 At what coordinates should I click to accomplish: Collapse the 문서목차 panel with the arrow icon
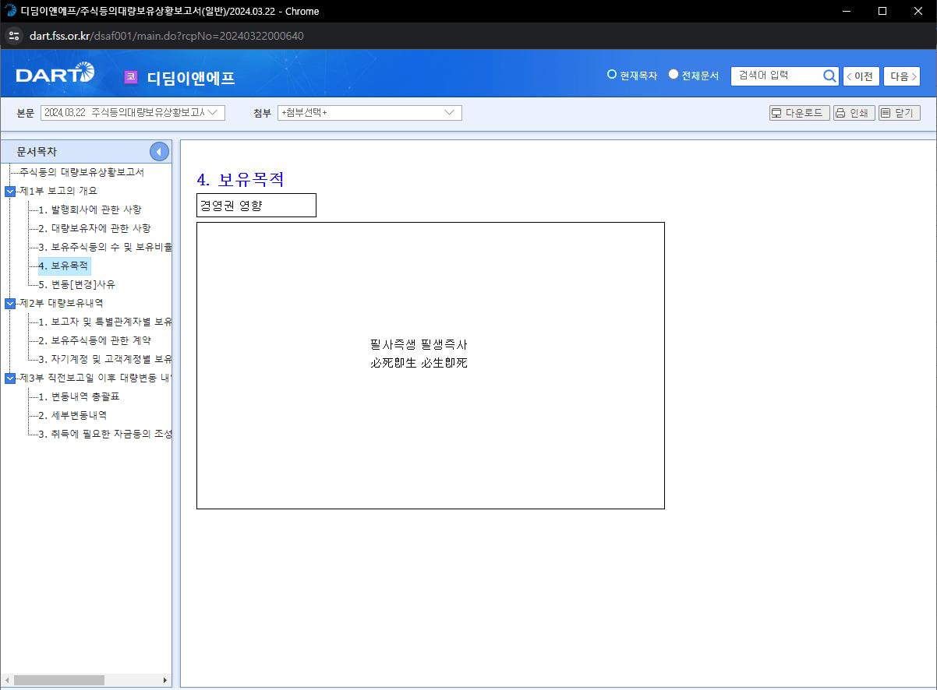pyautogui.click(x=159, y=152)
